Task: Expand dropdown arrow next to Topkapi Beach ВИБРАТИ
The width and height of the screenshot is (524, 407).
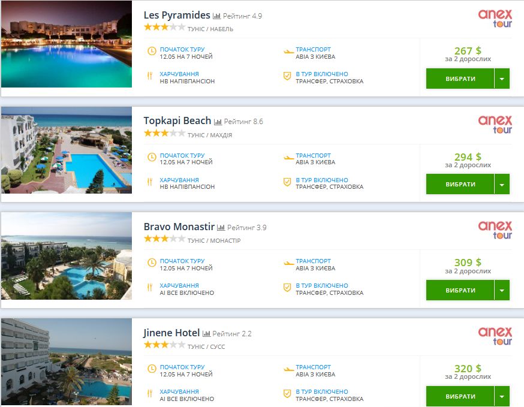Action: tap(502, 185)
